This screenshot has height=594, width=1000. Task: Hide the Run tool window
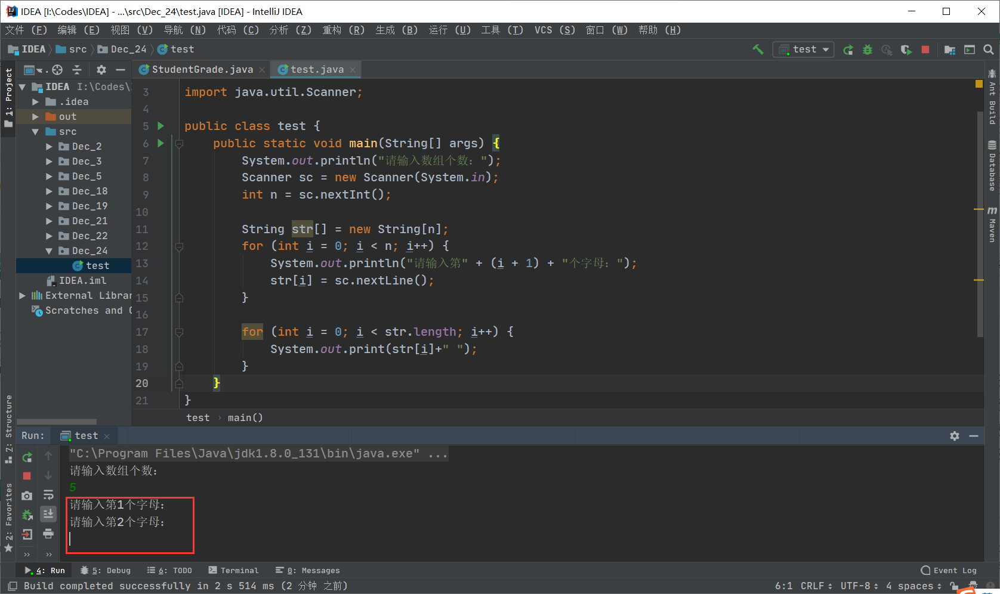[974, 436]
